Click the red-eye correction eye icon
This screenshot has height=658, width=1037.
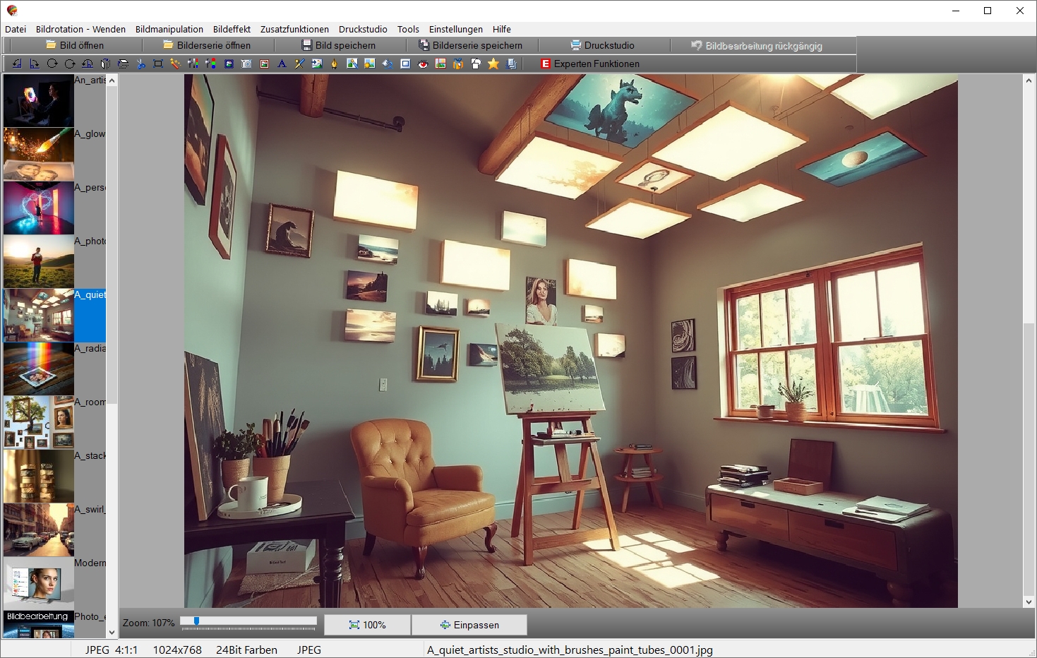pos(423,64)
